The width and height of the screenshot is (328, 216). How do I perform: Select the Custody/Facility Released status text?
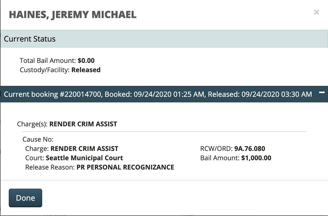(x=86, y=70)
